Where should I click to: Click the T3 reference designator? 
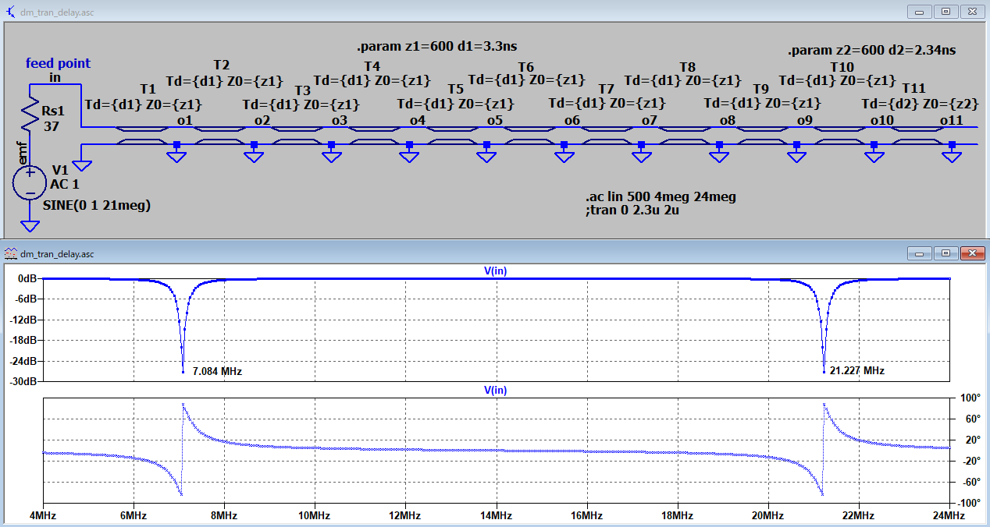point(302,90)
